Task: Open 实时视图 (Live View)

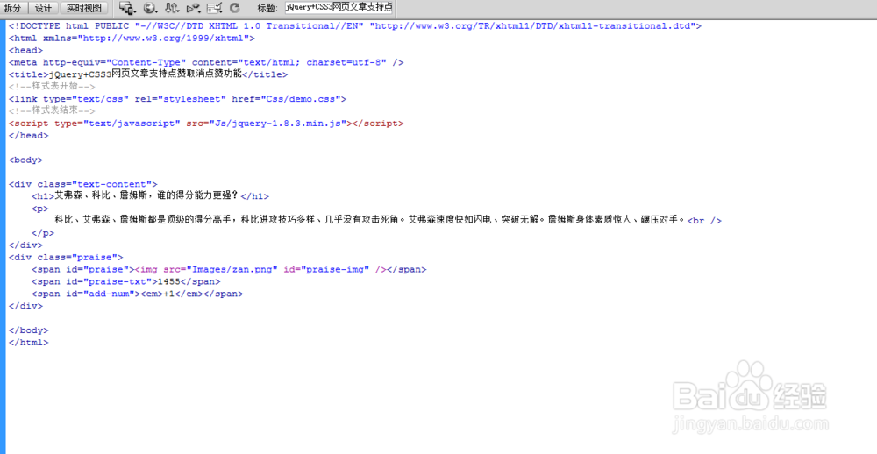Action: pyautogui.click(x=84, y=8)
